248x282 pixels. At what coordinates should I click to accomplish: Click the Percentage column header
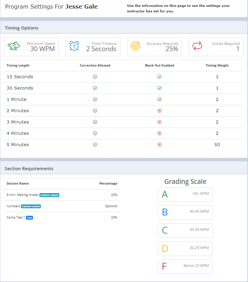tap(108, 184)
